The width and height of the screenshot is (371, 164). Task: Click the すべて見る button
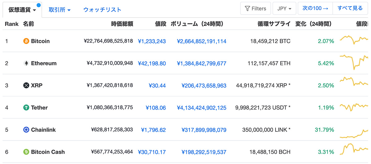click(350, 8)
